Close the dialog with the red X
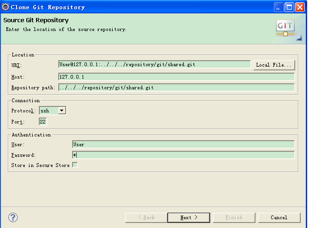The width and height of the screenshot is (309, 228). [300, 7]
